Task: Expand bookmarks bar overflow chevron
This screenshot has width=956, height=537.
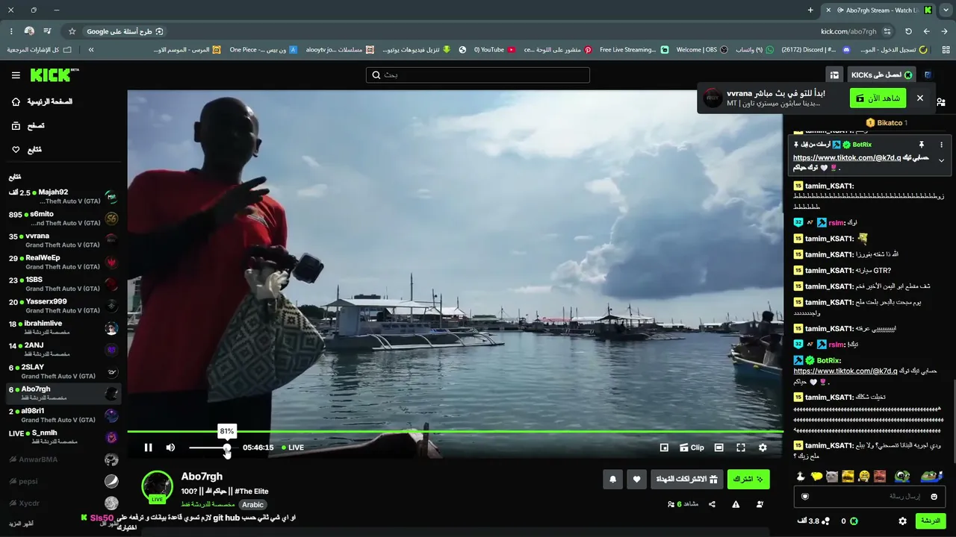Action: pos(91,50)
